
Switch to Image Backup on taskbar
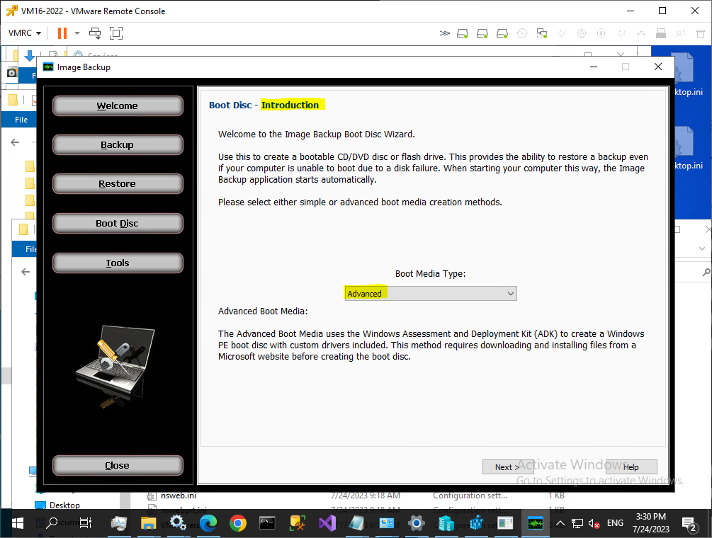point(536,523)
